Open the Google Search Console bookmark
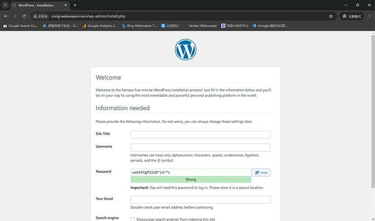The image size is (375, 221). pyautogui.click(x=21, y=26)
